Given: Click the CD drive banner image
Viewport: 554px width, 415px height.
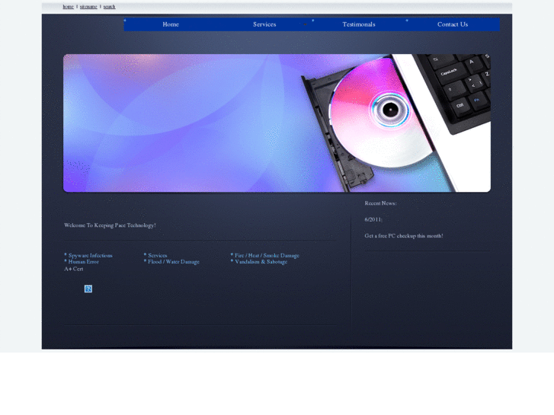Looking at the screenshot, I should pos(277,123).
